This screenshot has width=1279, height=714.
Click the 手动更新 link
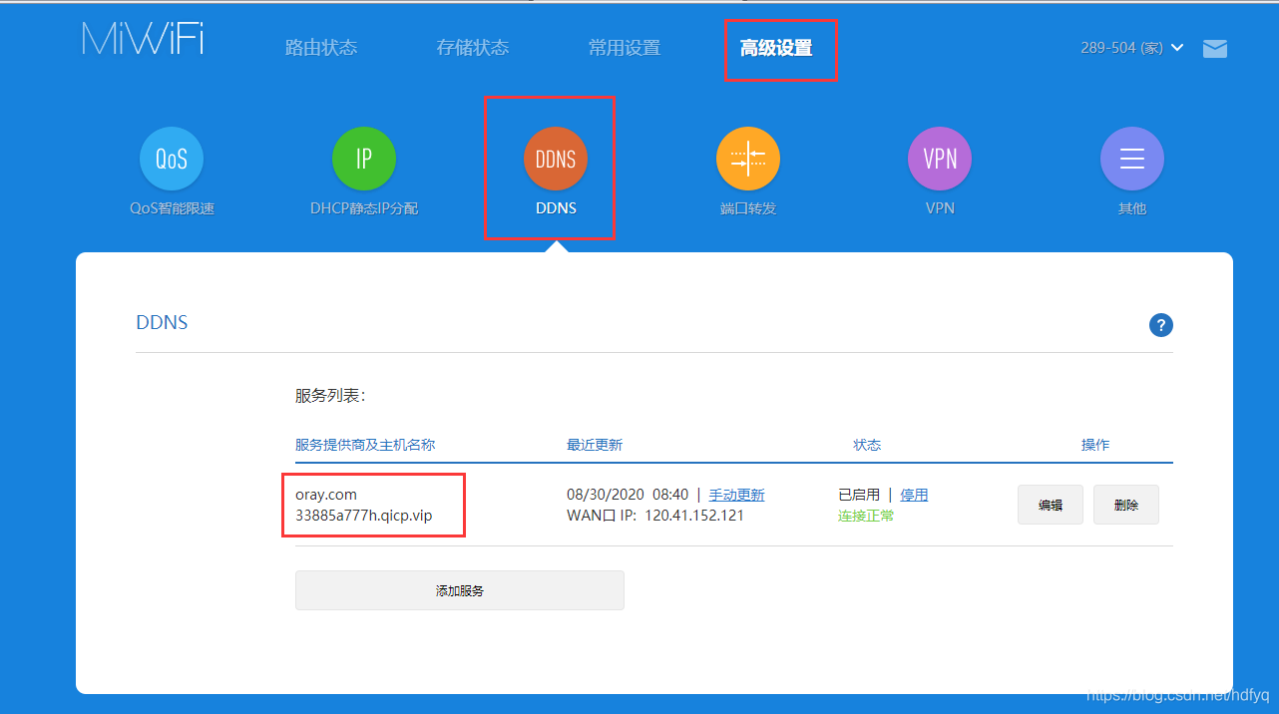(x=737, y=495)
